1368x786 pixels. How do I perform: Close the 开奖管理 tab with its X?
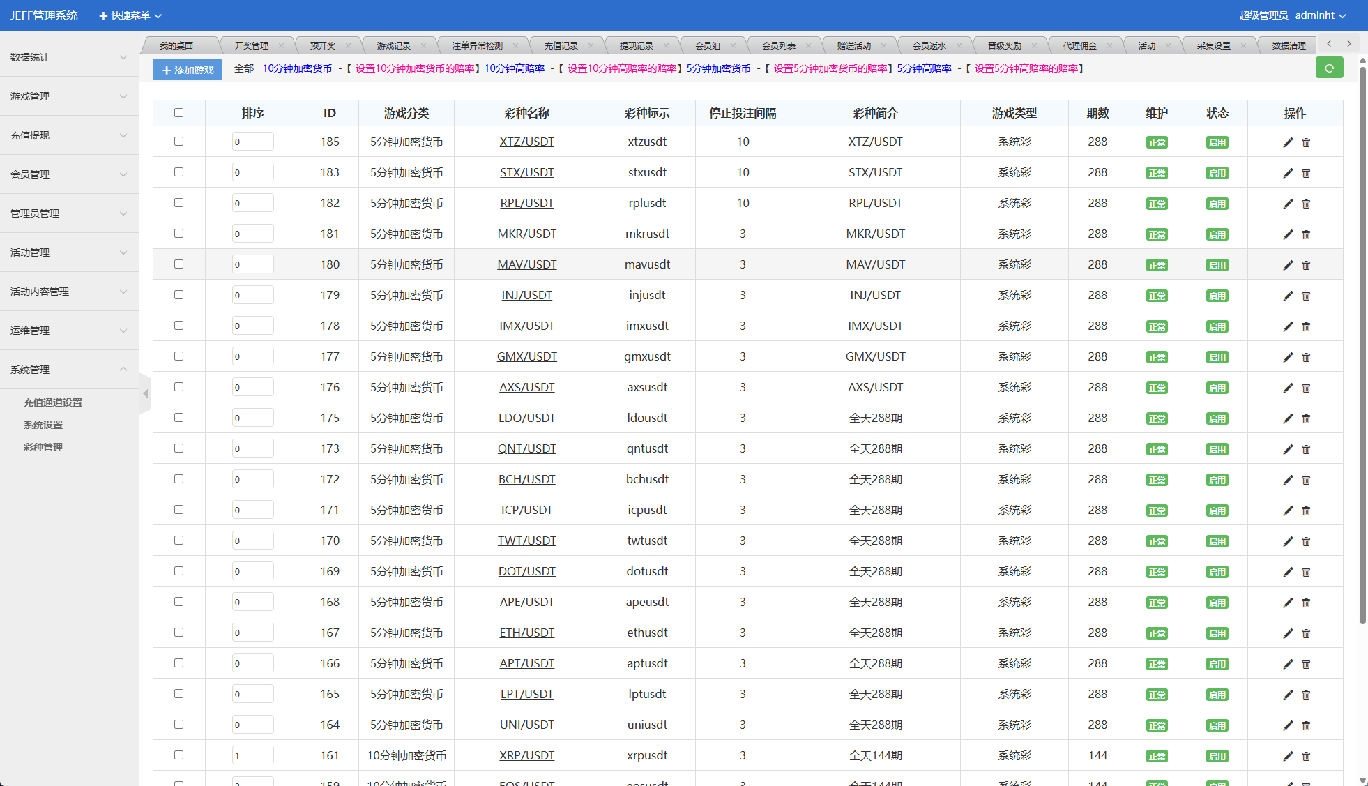click(x=281, y=46)
